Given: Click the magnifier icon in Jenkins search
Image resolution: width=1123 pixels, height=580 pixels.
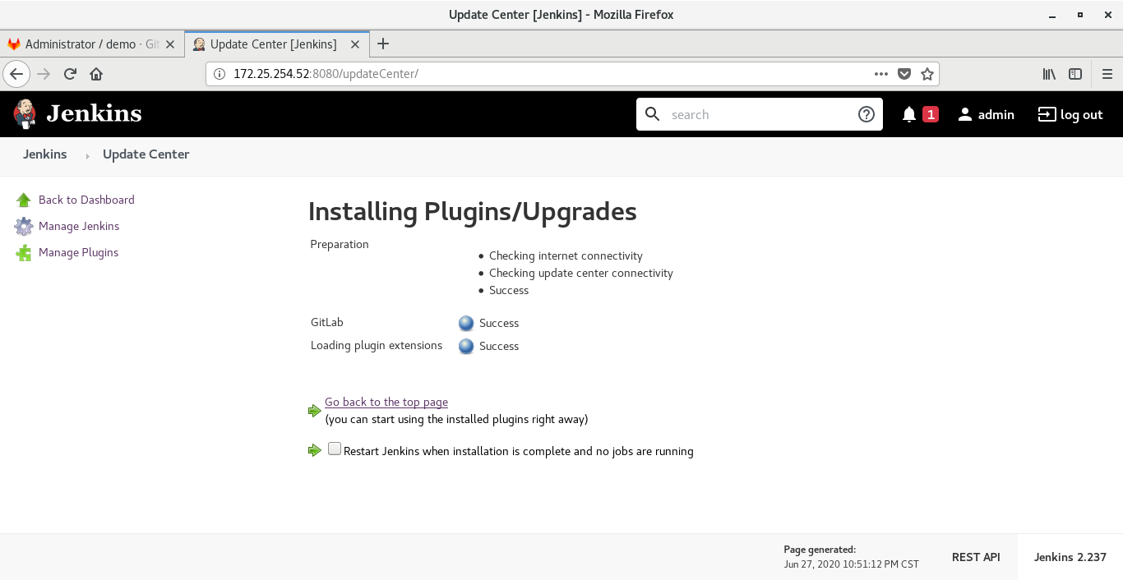Looking at the screenshot, I should point(653,114).
